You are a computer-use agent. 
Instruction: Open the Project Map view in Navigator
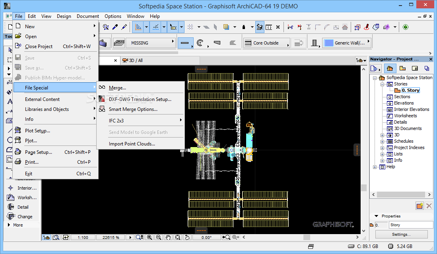390,68
